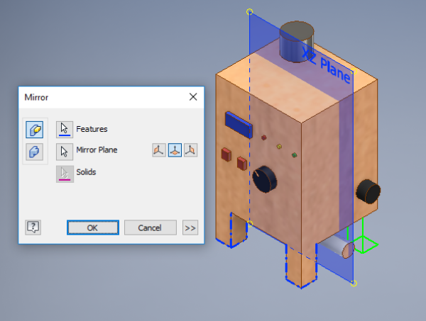Screen dimensions: 426x321
Task: Activate the Features selection arrow
Action: click(x=65, y=130)
